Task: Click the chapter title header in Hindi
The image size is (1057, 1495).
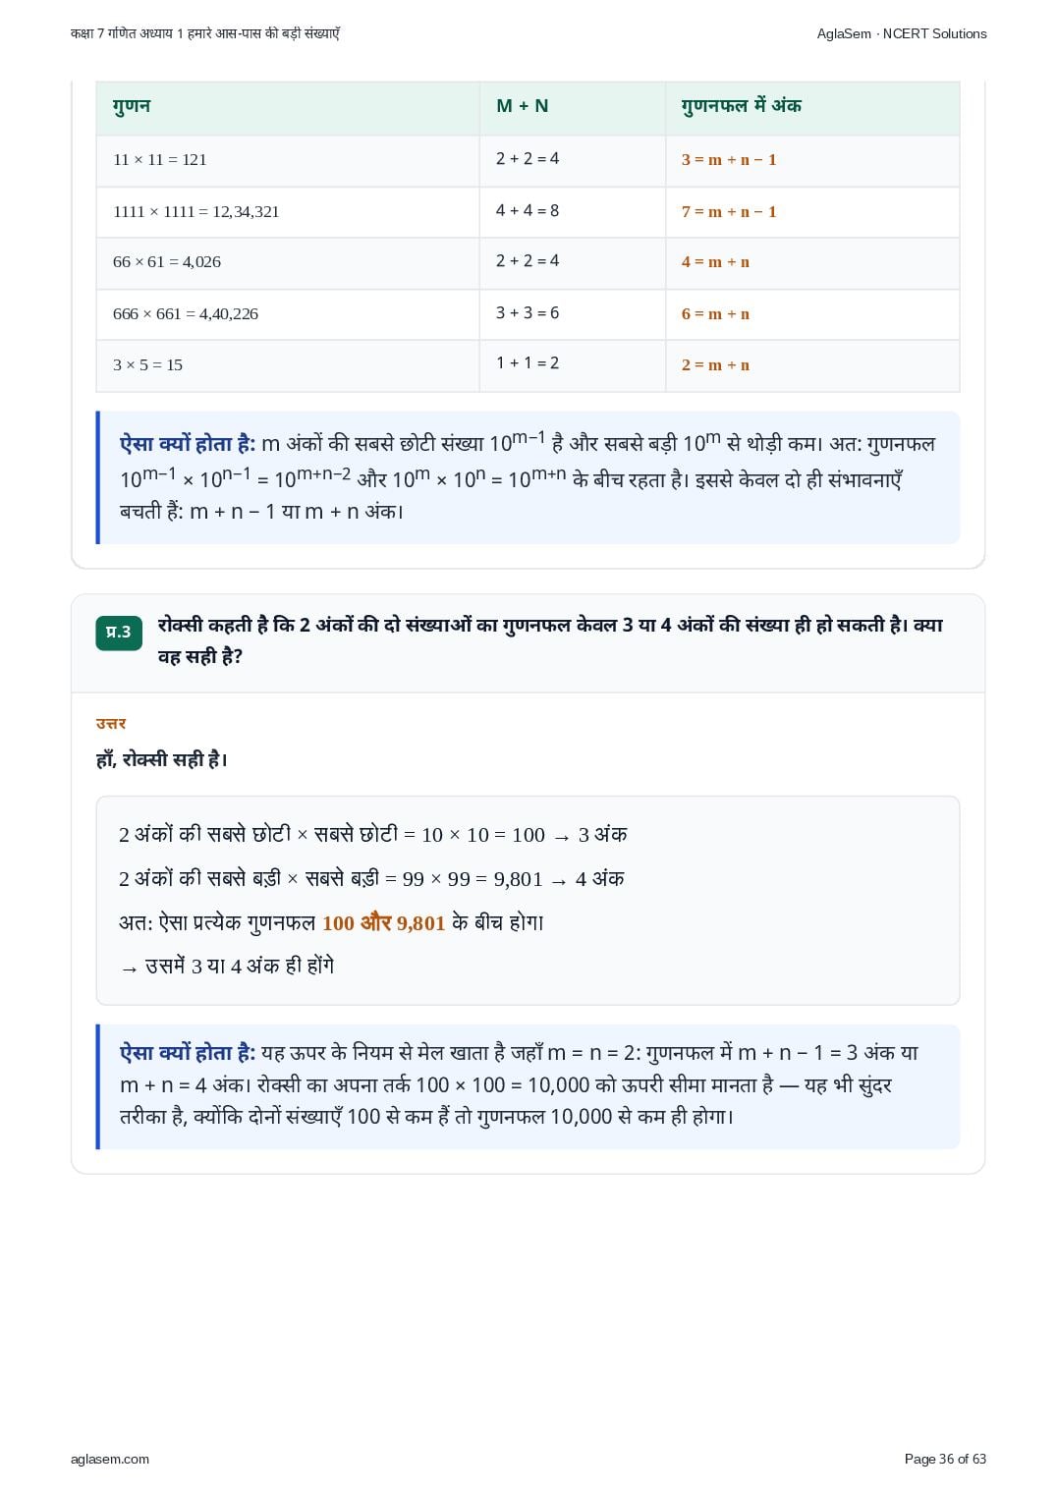Action: (205, 33)
